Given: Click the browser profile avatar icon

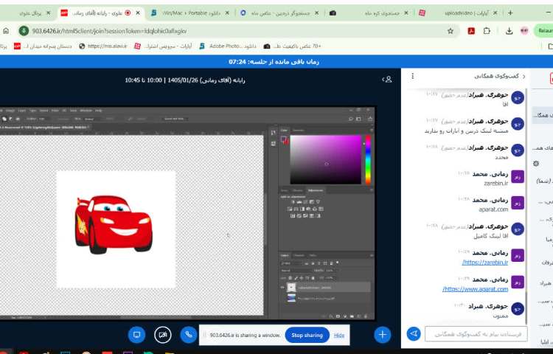Looking at the screenshot, I should click(x=524, y=31).
